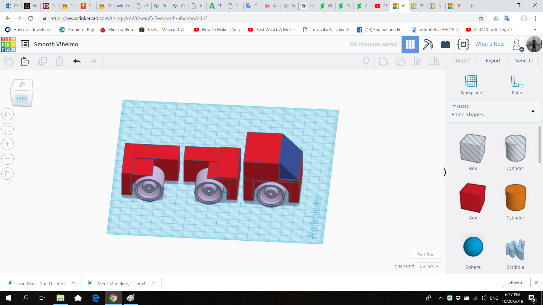This screenshot has height=305, width=543.
Task: Open the Basic Shapes shape library dropdown
Action: 494,112
